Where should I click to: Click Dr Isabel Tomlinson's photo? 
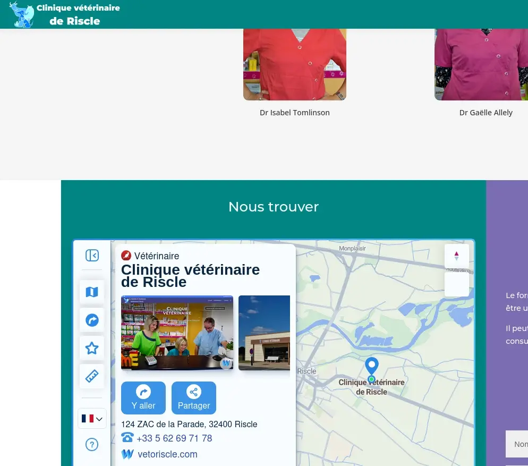point(295,64)
